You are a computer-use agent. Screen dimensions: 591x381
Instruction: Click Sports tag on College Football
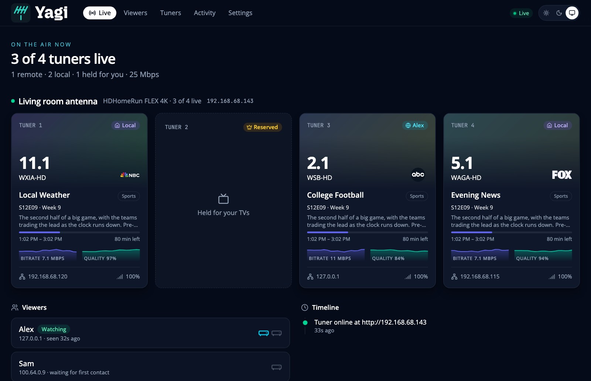[417, 196]
